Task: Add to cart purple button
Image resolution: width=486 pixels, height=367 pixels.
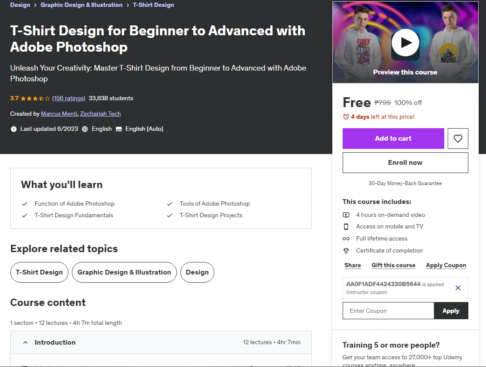Action: pos(393,139)
